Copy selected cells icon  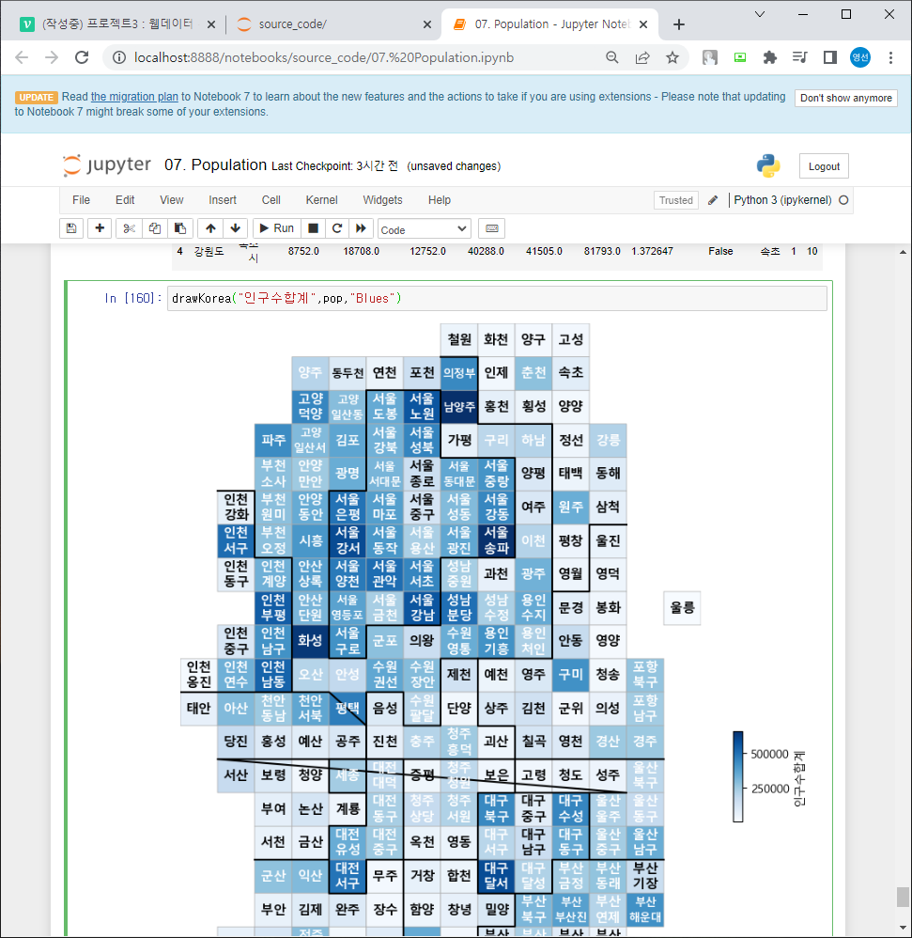(x=155, y=228)
